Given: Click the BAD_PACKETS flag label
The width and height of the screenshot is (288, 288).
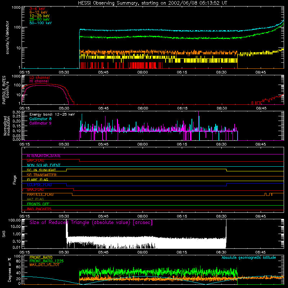Looking at the screenshot, I should tap(39, 209).
